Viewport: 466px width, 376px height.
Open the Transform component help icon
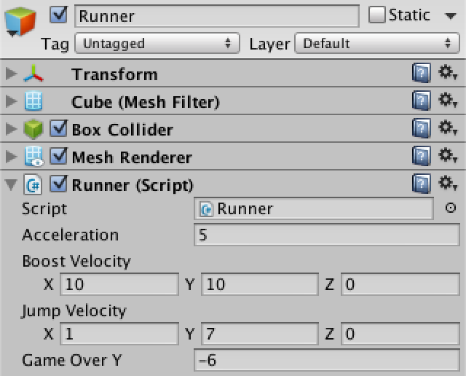422,73
